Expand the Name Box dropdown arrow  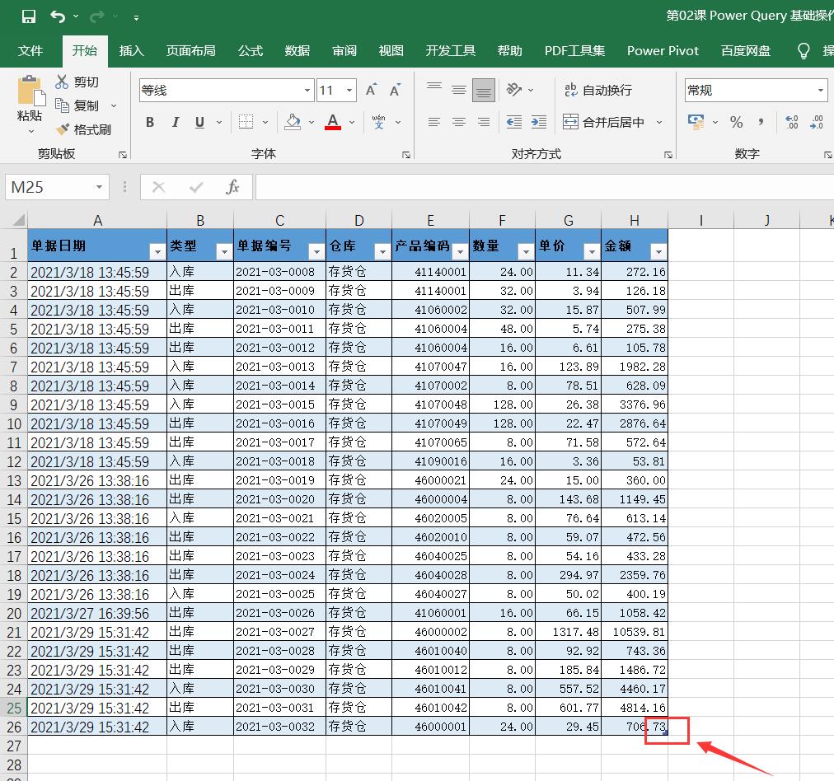99,187
